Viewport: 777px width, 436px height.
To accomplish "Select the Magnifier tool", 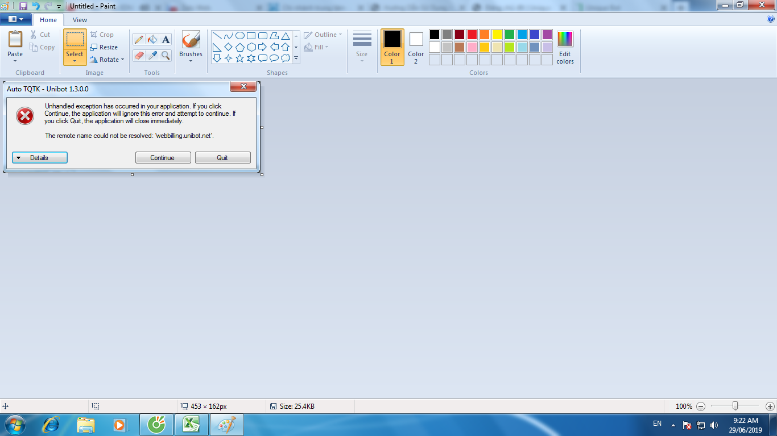I will [166, 55].
